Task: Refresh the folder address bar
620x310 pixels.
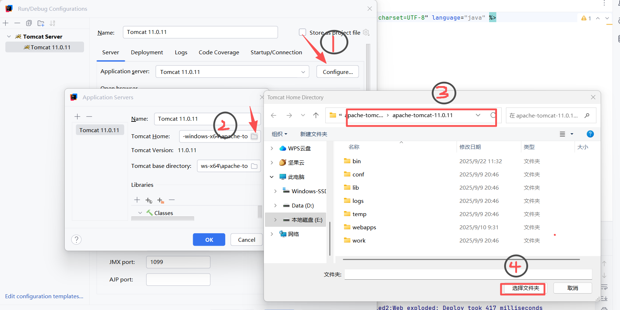Action: 493,115
